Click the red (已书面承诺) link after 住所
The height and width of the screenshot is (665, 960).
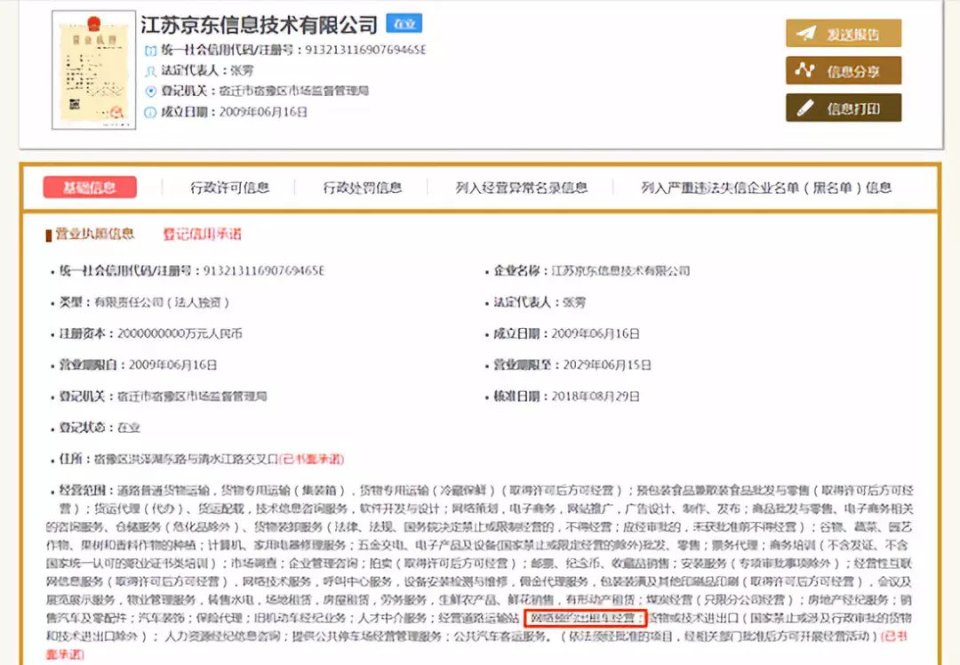click(312, 460)
